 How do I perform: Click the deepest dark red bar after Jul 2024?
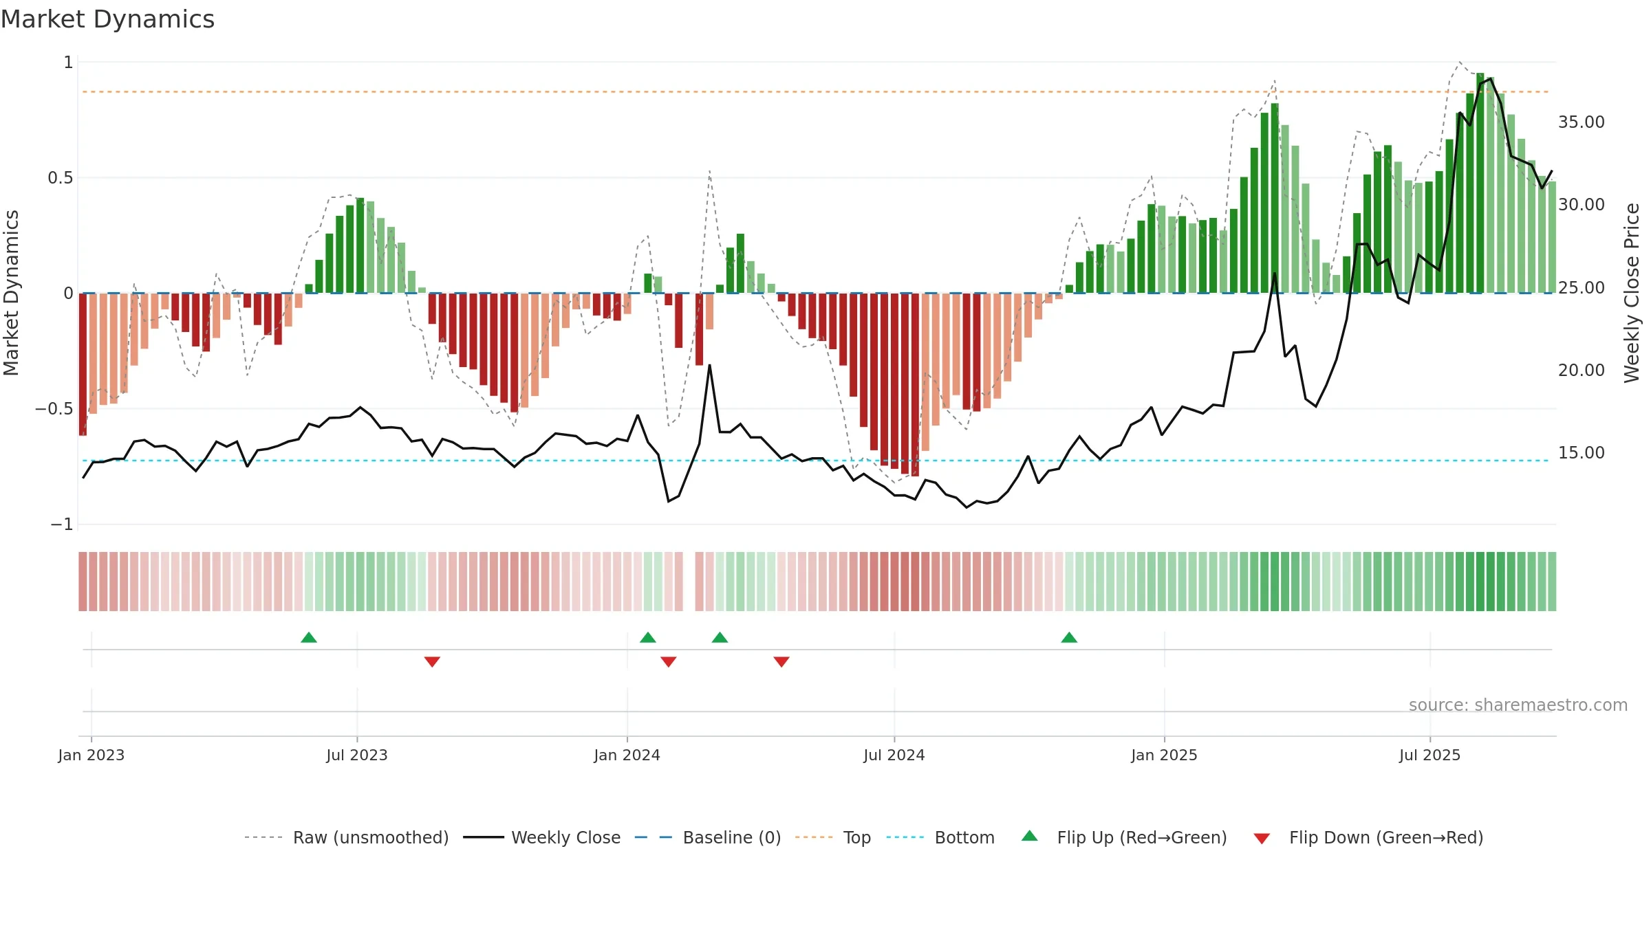point(915,385)
